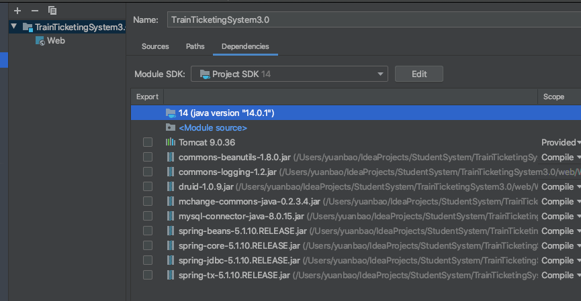
Task: Enable export for spring-jdbc-5.1.10.RELEASE.jar
Action: pyautogui.click(x=148, y=261)
